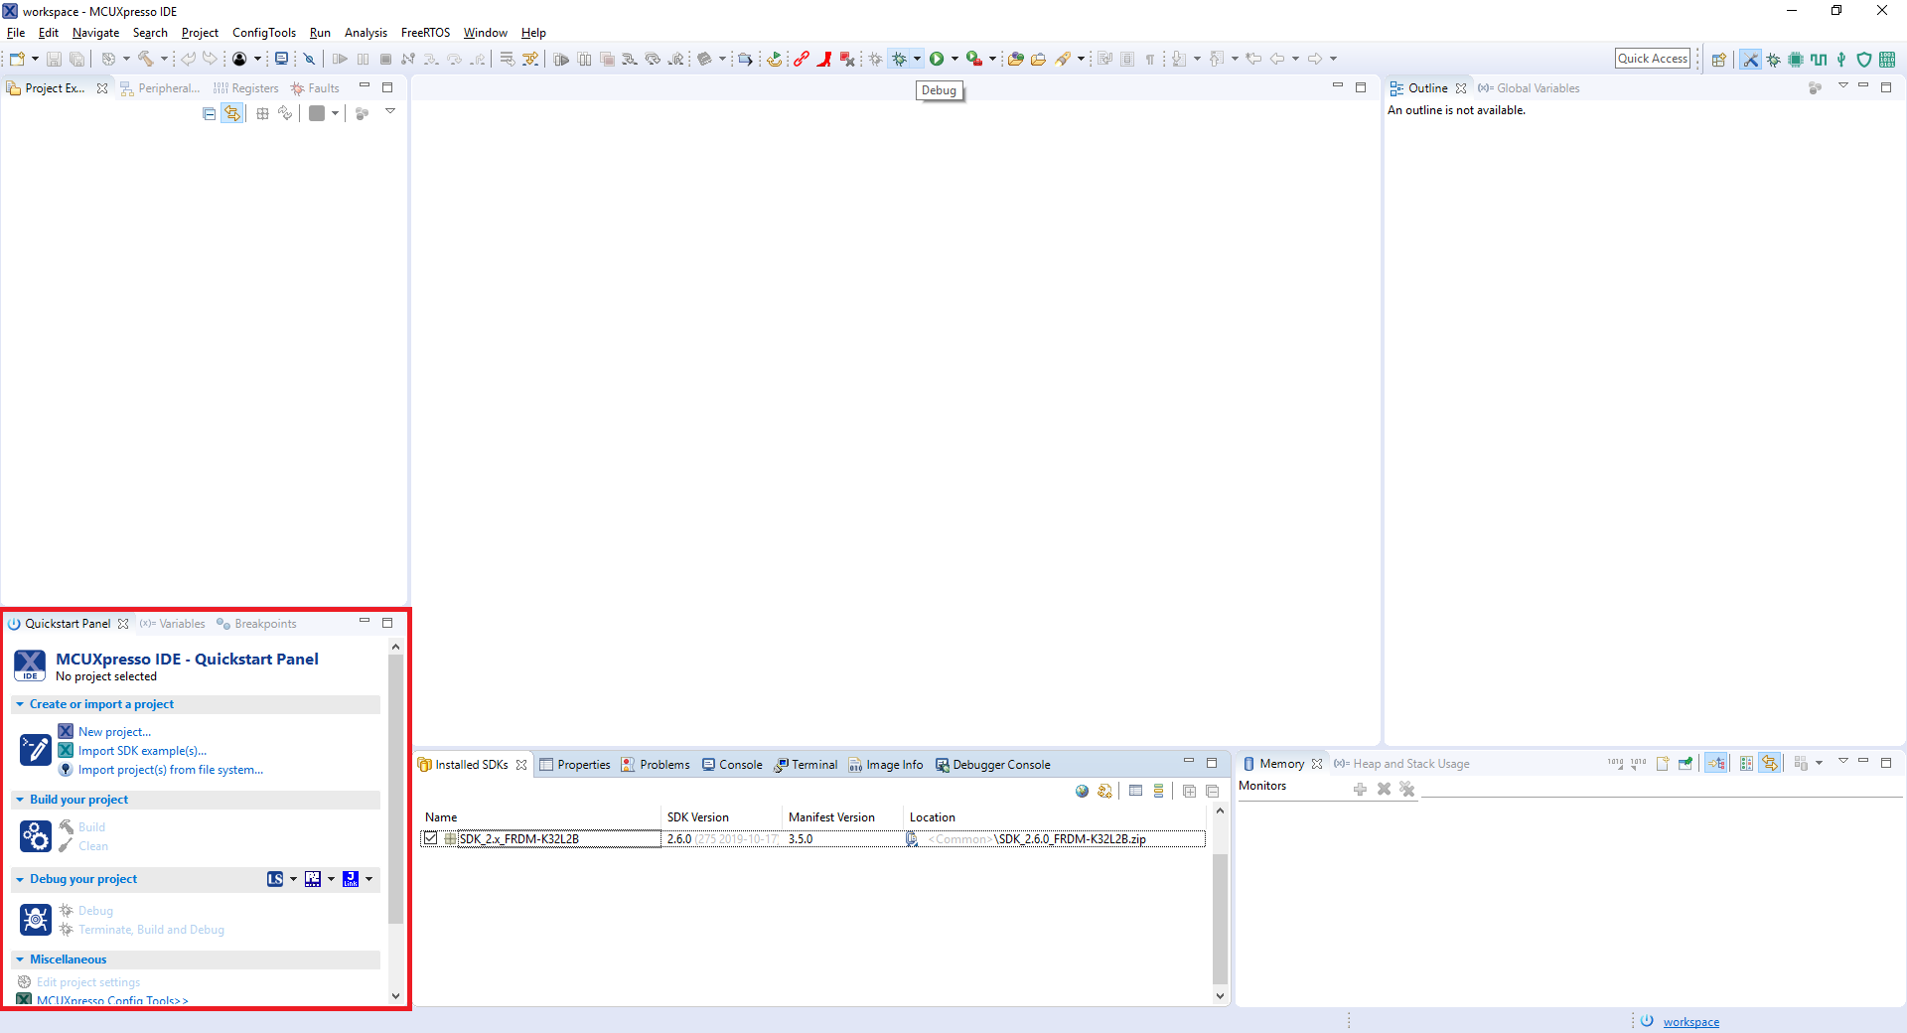Toggle the highlighted link button in Memory toolbar
Screen dimensions: 1907x1033
[x=1770, y=764]
